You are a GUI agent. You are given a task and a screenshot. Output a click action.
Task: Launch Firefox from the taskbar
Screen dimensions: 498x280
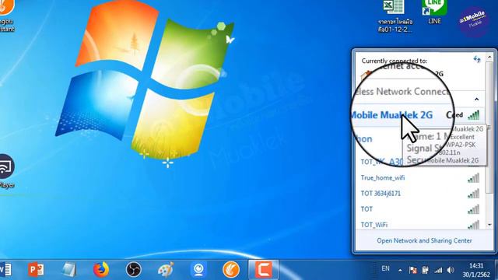tap(101, 270)
